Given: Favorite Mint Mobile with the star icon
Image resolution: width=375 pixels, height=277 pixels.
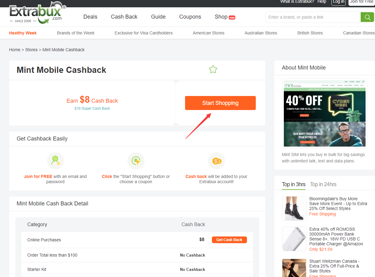Looking at the screenshot, I should point(213,69).
